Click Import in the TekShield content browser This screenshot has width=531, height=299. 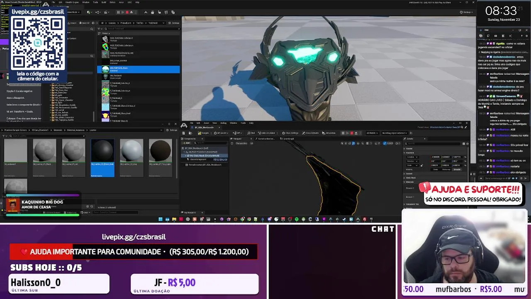(x=73, y=23)
